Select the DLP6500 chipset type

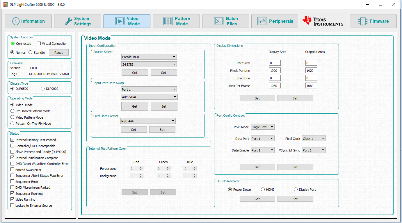pos(12,89)
